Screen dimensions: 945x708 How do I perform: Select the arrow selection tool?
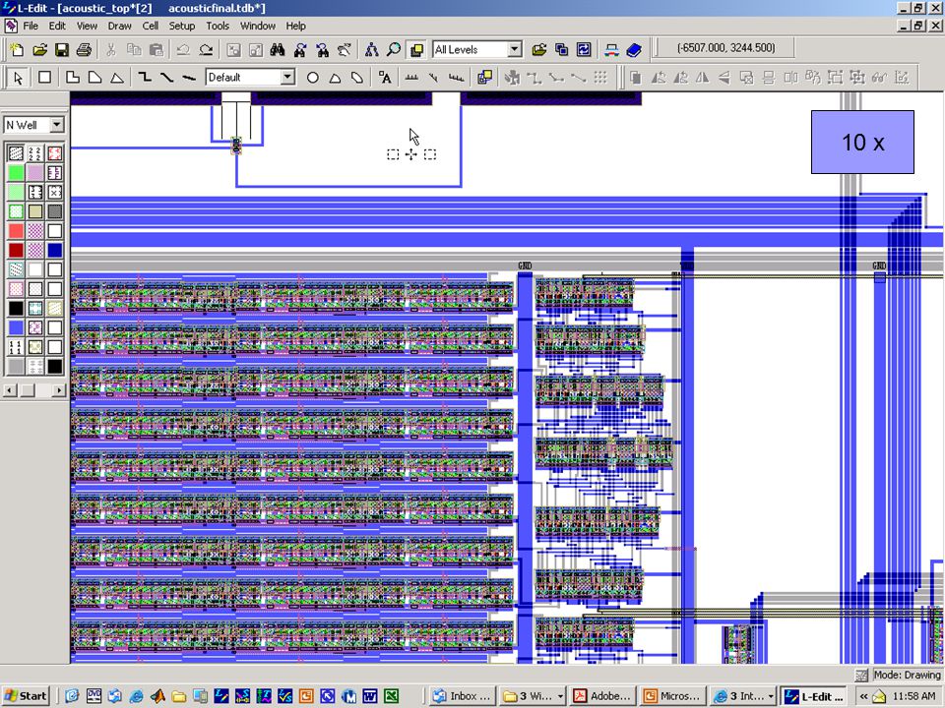pyautogui.click(x=18, y=78)
